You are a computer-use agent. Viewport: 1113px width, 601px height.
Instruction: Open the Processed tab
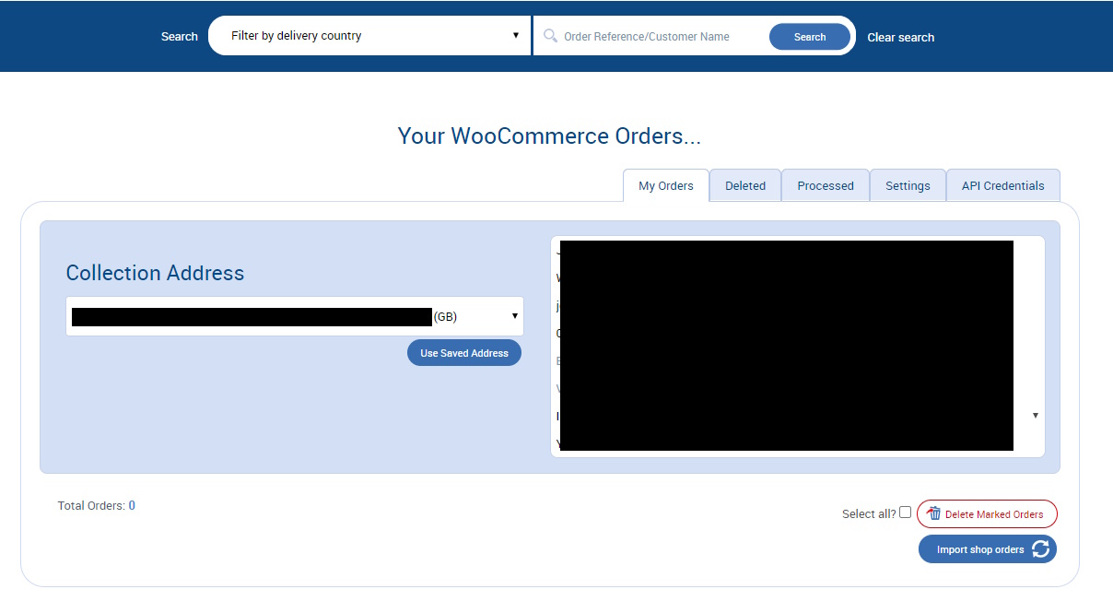pyautogui.click(x=826, y=185)
